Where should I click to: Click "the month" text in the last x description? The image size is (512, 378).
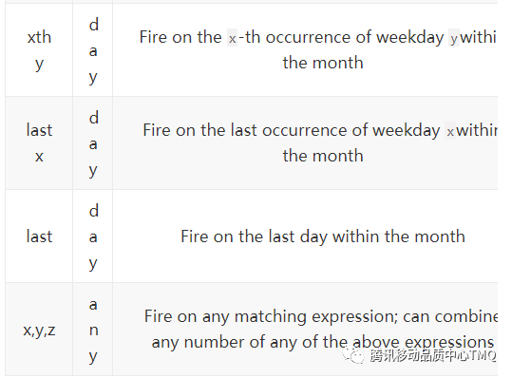coord(323,156)
